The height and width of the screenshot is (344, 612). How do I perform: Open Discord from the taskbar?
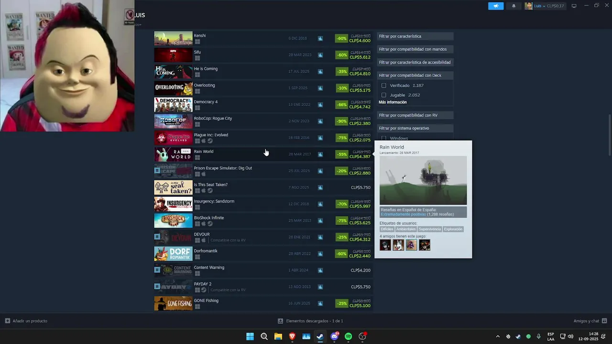pos(334,336)
